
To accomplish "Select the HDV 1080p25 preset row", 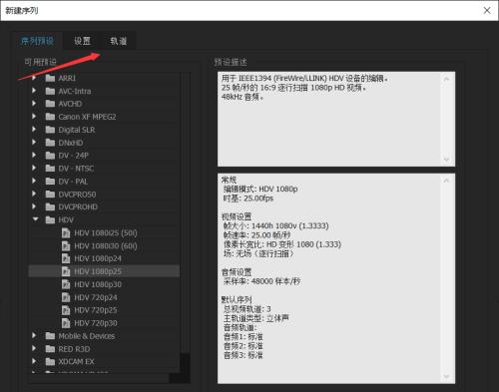I will 104,271.
